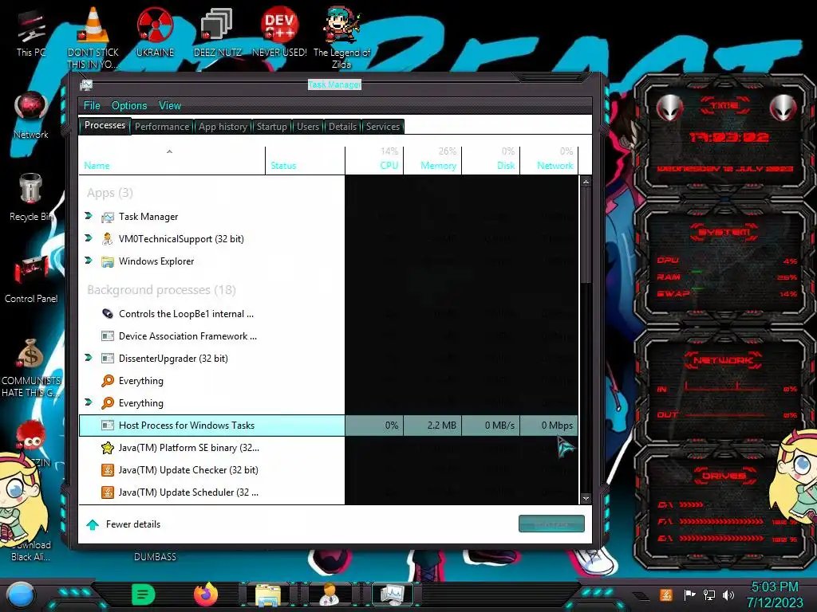Click the process list scroll up arrow
Screen dimensions: 817x612
586,182
